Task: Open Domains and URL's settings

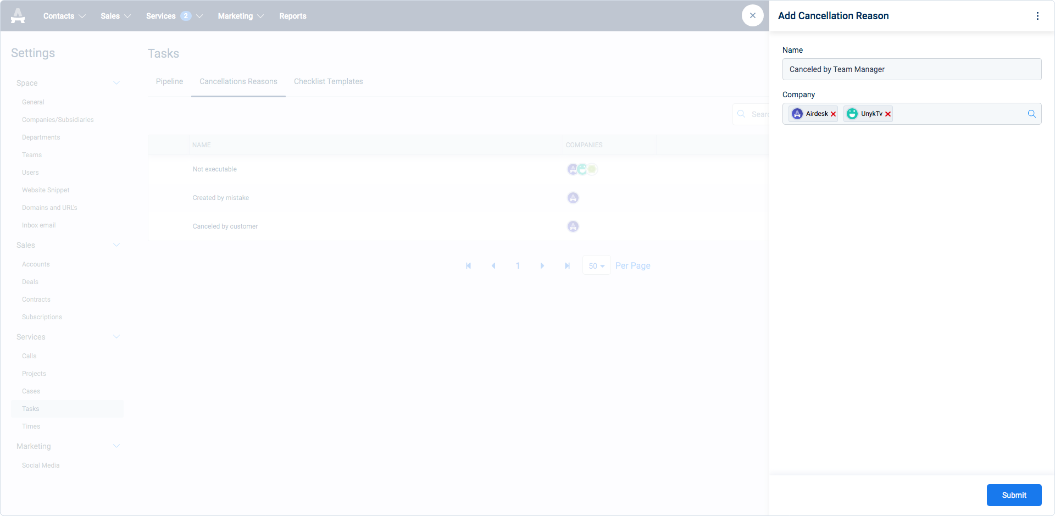Action: click(x=49, y=208)
